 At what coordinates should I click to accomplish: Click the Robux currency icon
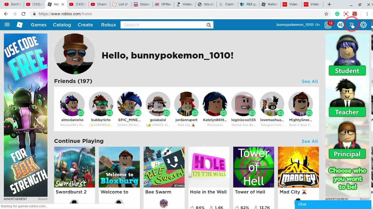[x=340, y=25]
